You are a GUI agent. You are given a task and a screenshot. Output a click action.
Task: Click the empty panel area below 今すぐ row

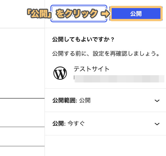pyautogui.click(x=105, y=146)
